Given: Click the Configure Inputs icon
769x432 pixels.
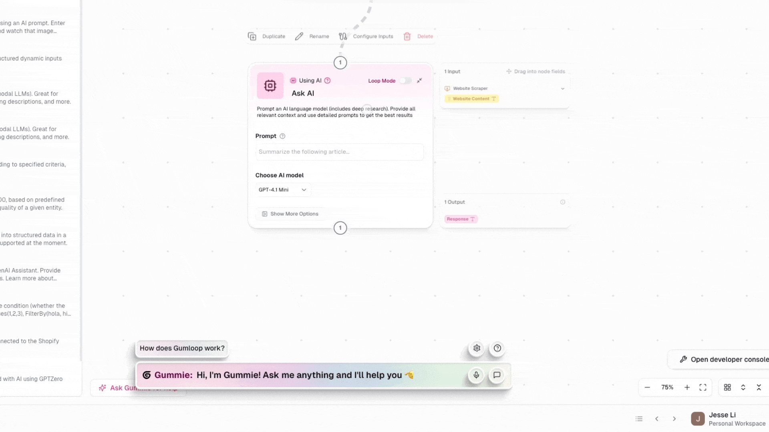Looking at the screenshot, I should point(343,36).
